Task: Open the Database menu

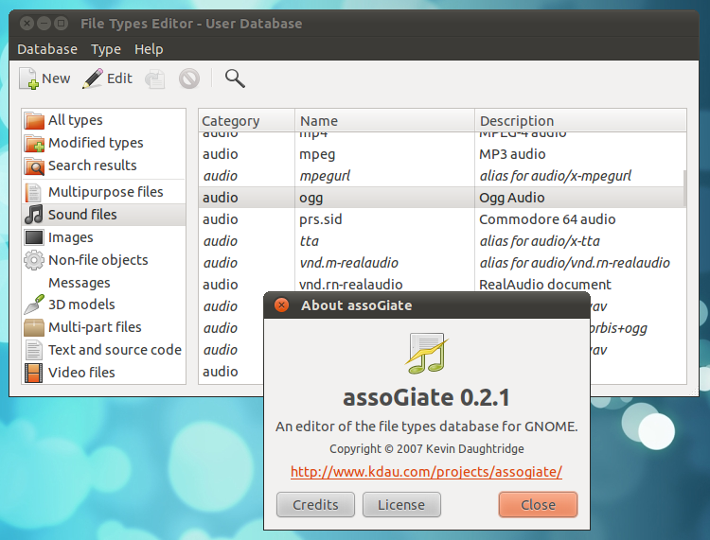Action: [47, 49]
